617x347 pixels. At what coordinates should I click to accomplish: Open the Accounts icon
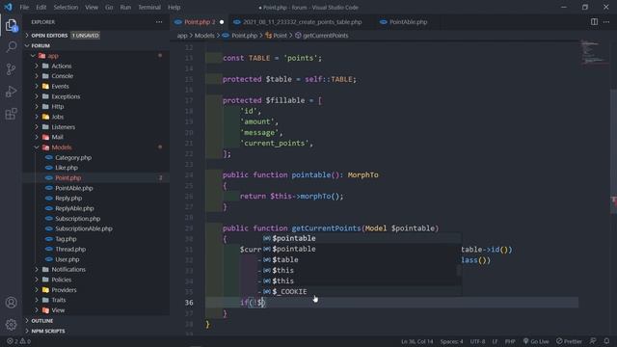pyautogui.click(x=11, y=302)
